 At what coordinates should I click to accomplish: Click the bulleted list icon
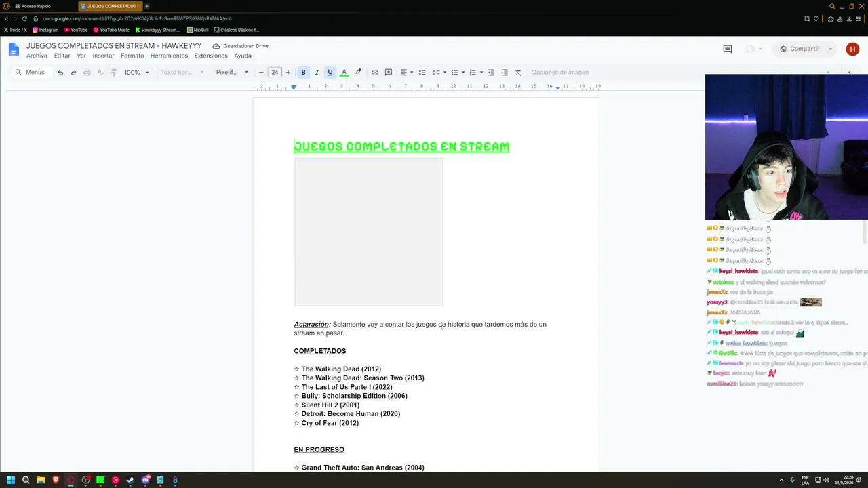(x=454, y=73)
